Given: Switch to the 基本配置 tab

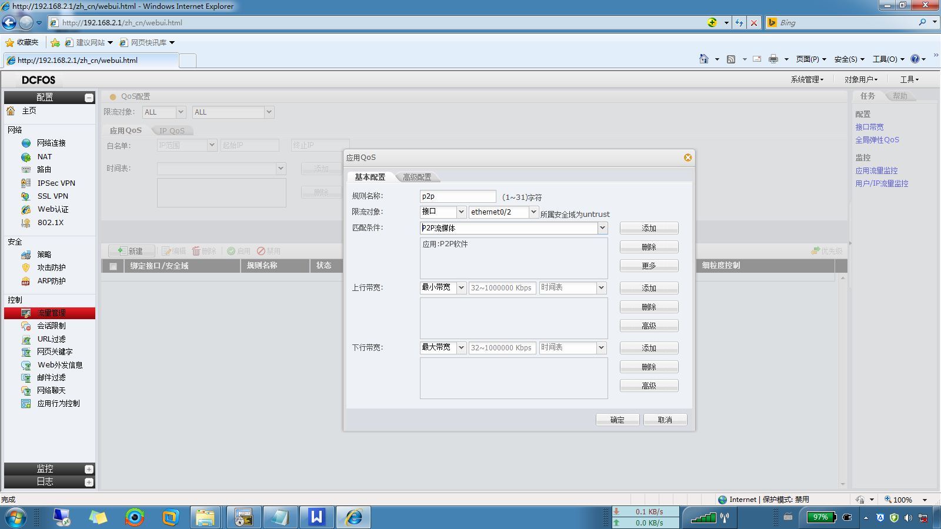Looking at the screenshot, I should [x=370, y=177].
